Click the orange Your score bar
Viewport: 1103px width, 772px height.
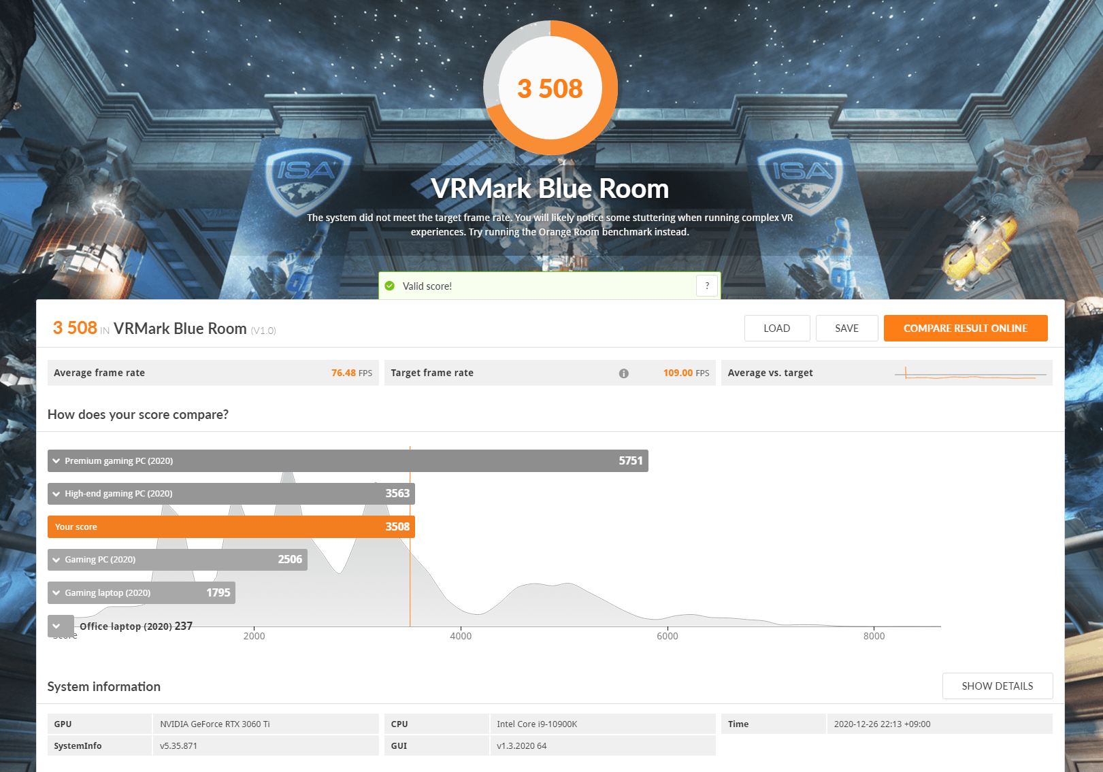pyautogui.click(x=231, y=526)
